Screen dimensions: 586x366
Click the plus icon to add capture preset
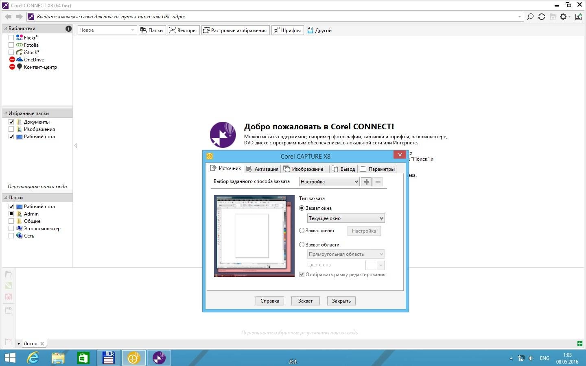point(367,182)
